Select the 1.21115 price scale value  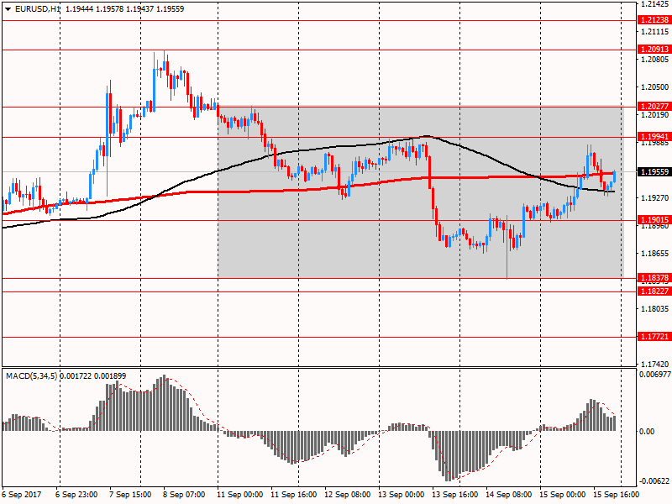coord(655,32)
